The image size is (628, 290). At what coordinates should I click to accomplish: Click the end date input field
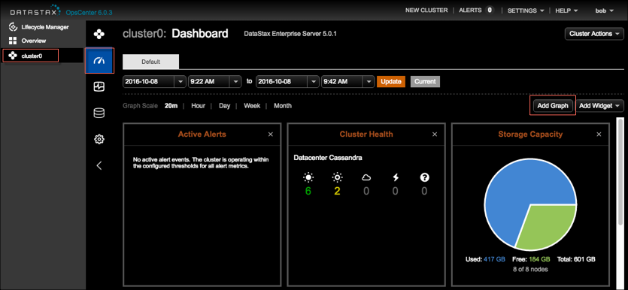[281, 81]
